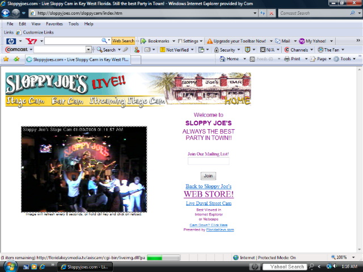This screenshot has width=363, height=272.
Task: Click the red Stop loading icon
Action: [x=271, y=13]
